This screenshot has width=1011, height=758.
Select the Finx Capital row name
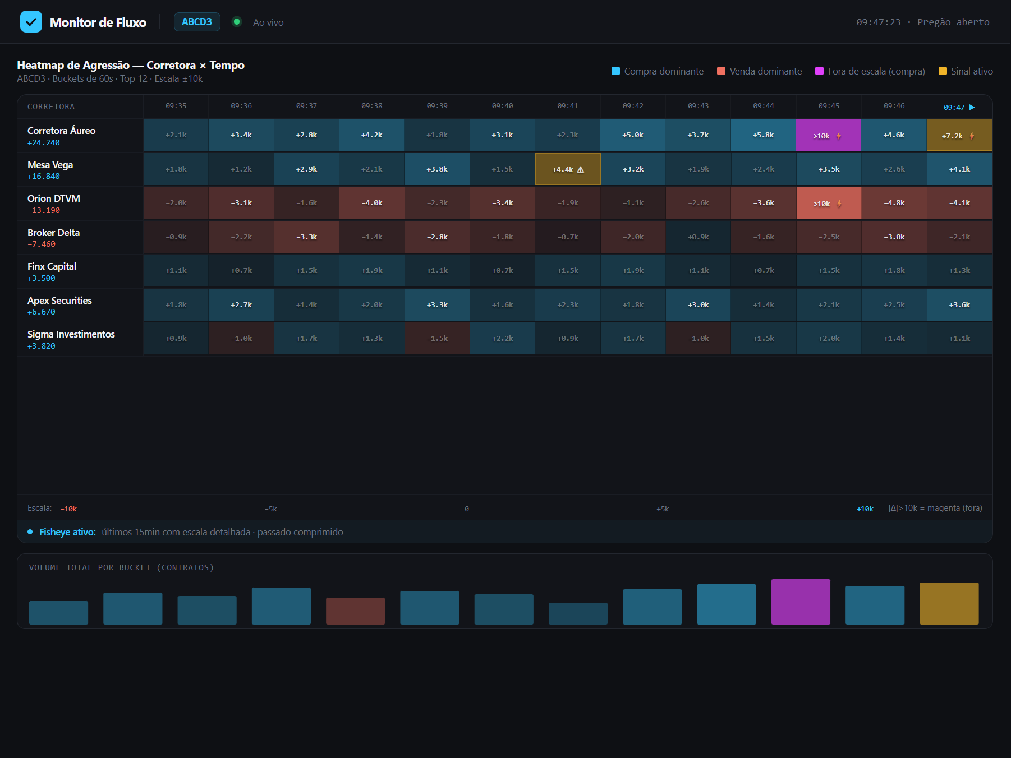click(52, 266)
